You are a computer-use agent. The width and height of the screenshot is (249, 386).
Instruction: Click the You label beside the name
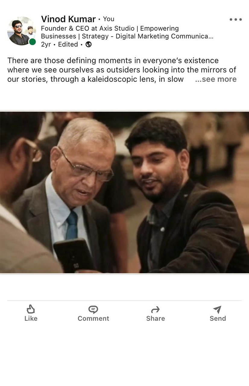click(x=109, y=19)
